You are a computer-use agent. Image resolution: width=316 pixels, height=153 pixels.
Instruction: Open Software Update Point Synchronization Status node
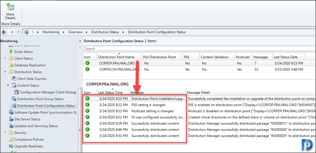(45, 112)
